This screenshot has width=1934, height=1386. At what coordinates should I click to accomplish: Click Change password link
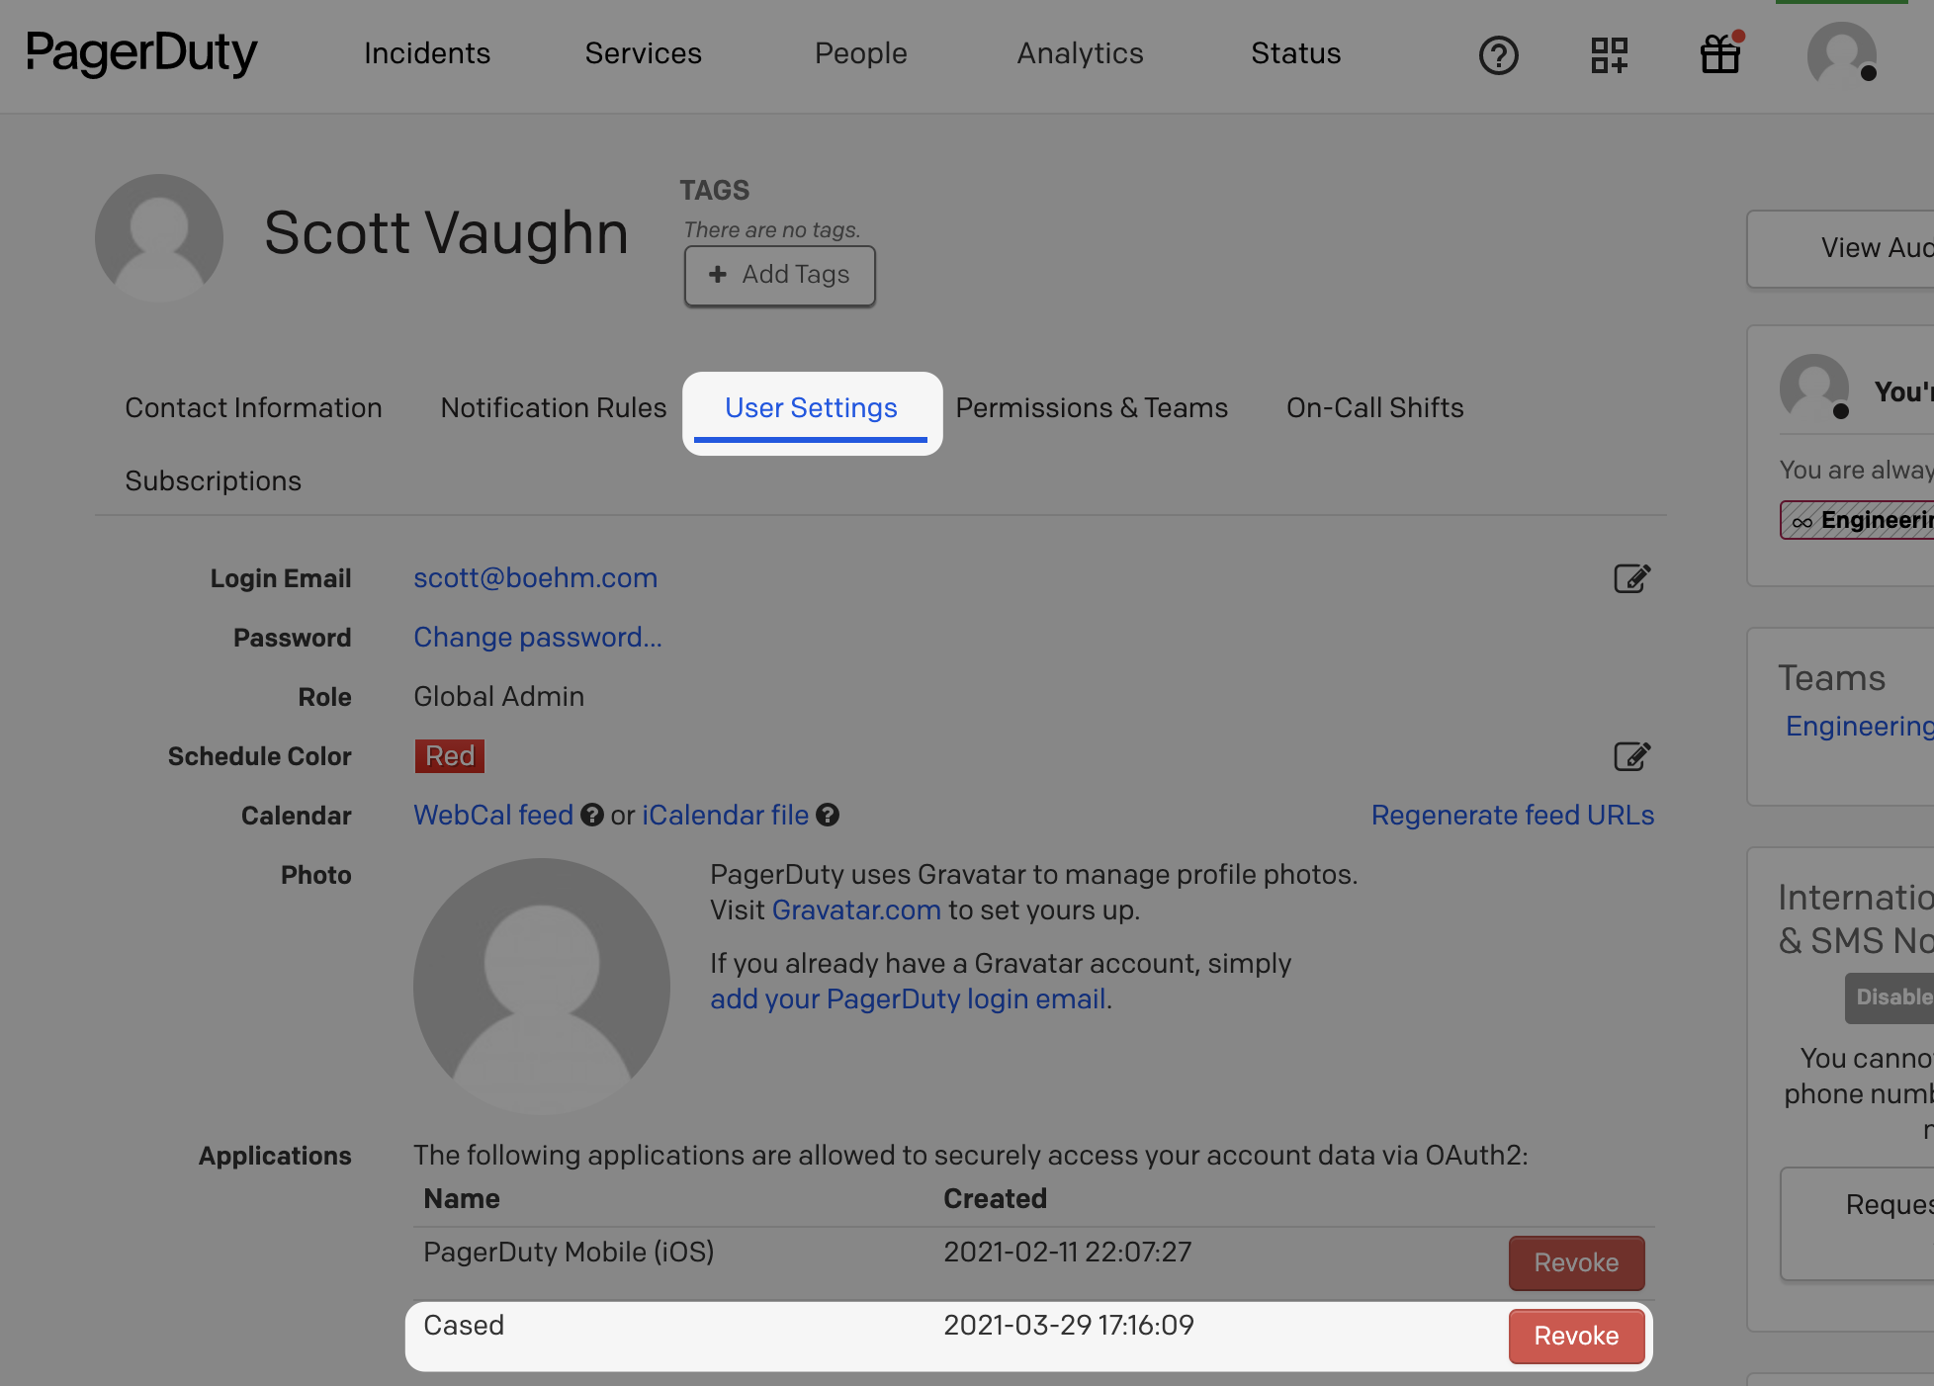pyautogui.click(x=538, y=637)
